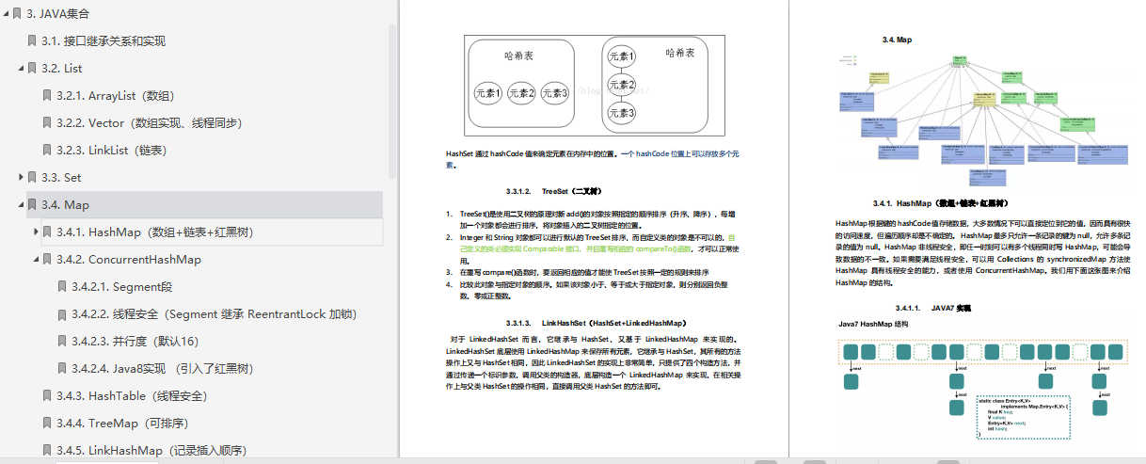Image resolution: width=1146 pixels, height=464 pixels.
Task: Collapse the 3.2. List bookmark branch
Action: (x=21, y=69)
